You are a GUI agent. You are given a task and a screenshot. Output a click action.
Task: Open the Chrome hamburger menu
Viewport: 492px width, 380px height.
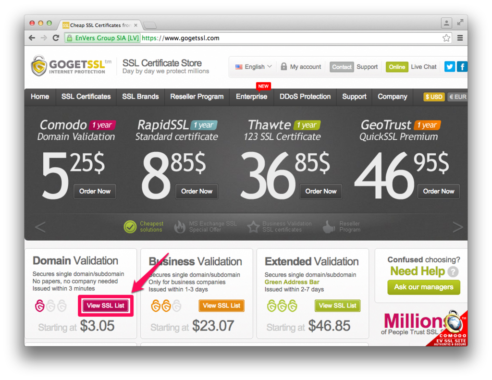coord(460,38)
